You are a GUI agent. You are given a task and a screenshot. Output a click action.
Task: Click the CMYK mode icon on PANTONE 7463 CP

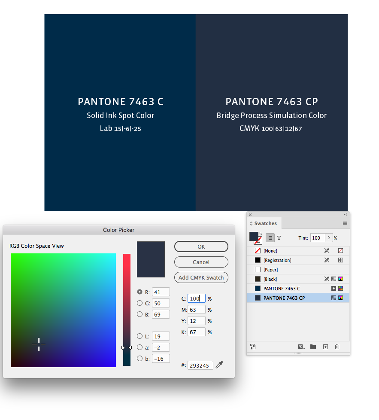coord(341,298)
